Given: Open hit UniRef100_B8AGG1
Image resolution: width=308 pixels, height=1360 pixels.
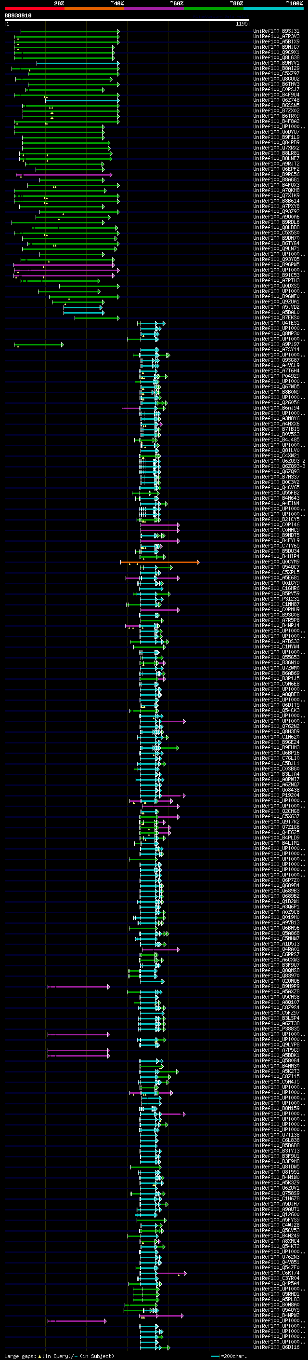Looking at the screenshot, I should (276, 179).
